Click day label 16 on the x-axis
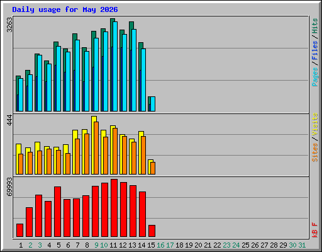The width and height of the screenshot is (322, 252). click(160, 245)
